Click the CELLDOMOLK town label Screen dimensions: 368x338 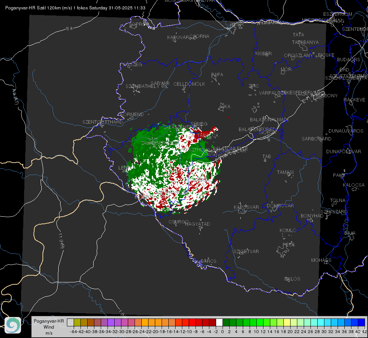(189, 84)
